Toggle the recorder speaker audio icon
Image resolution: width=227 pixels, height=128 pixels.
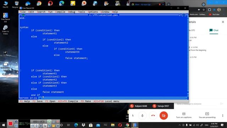point(32,126)
